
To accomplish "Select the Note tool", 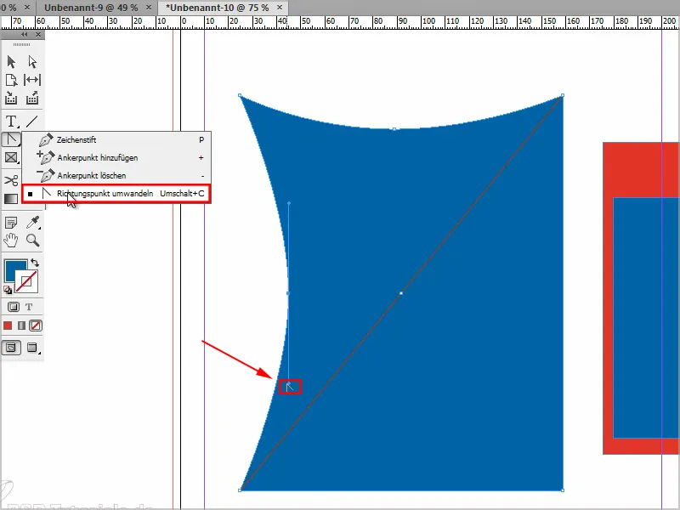I will tap(11, 223).
